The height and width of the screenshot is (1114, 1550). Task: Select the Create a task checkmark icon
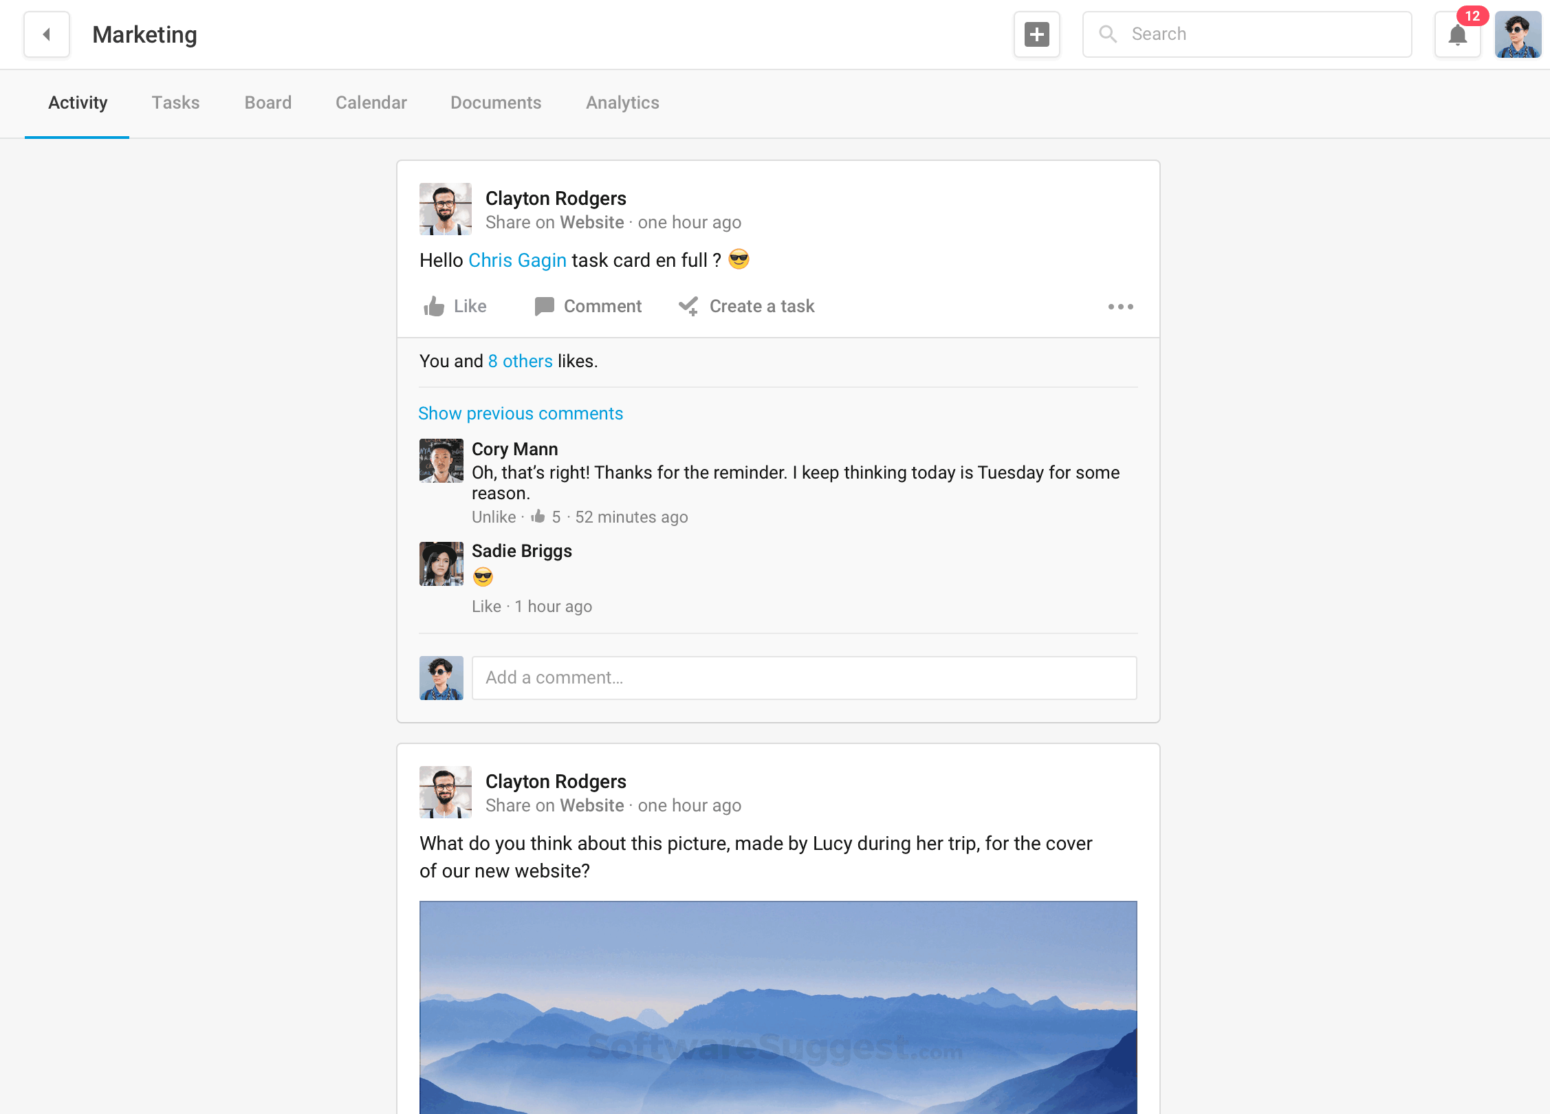688,306
